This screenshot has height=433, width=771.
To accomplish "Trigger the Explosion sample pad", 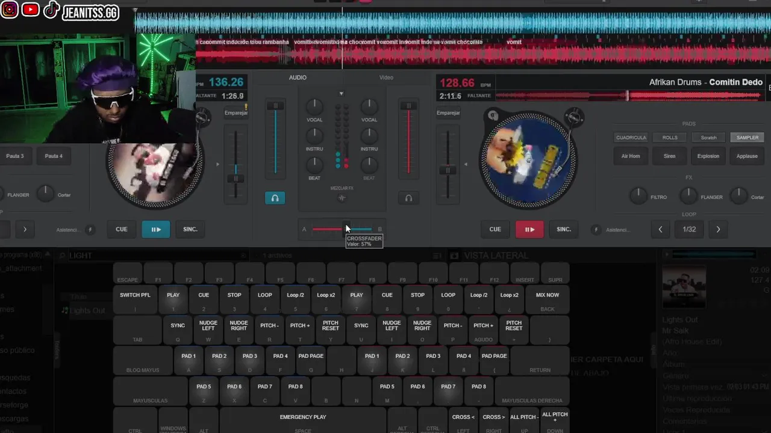I will (708, 156).
